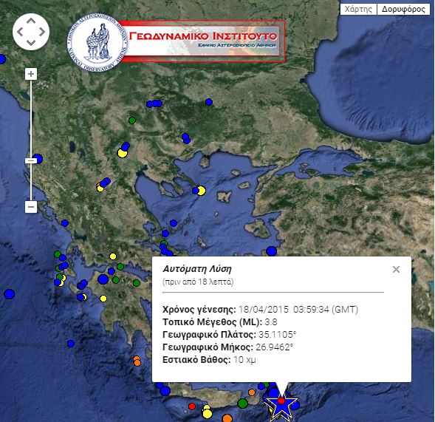Zoom out with the minus button
This screenshot has height=422, width=435.
pyautogui.click(x=31, y=207)
